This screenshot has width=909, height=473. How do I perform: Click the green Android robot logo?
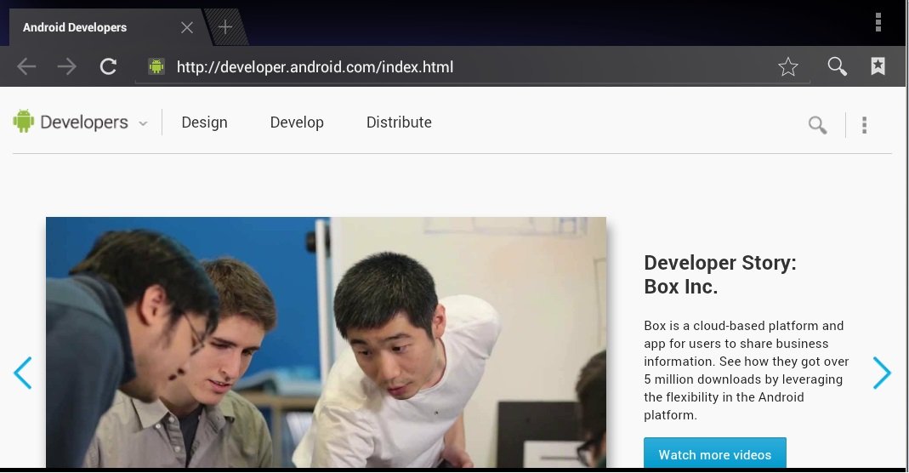point(23,121)
